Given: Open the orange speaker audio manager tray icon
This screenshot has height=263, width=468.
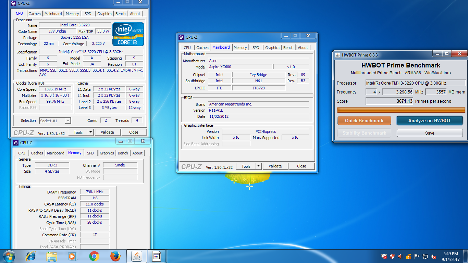Looking at the screenshot, I should click(400, 256).
